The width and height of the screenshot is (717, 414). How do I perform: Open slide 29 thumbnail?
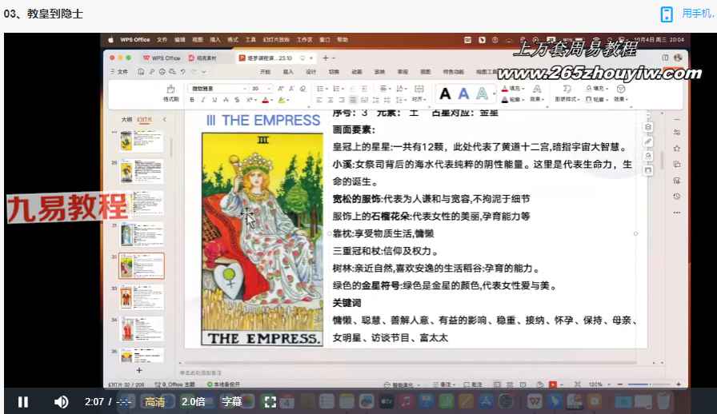pyautogui.click(x=142, y=173)
